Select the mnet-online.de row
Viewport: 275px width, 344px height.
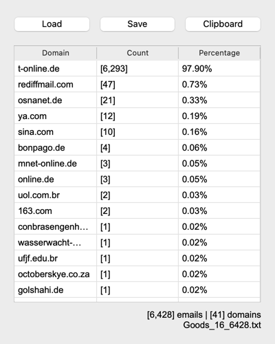pyautogui.click(x=137, y=164)
